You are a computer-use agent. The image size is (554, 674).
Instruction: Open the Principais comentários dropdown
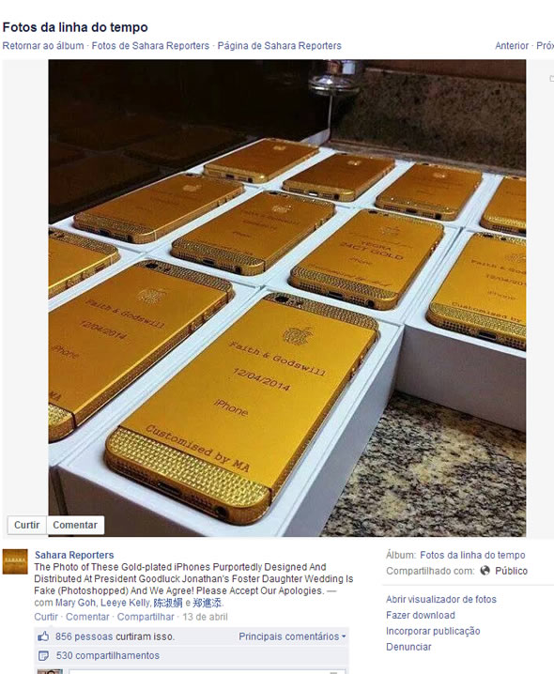point(292,636)
